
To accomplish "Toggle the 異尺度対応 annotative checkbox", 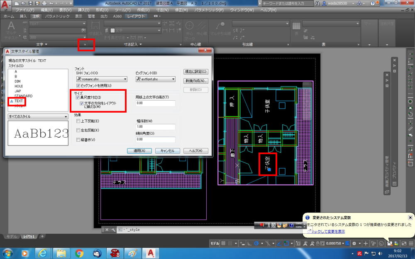I will point(78,97).
